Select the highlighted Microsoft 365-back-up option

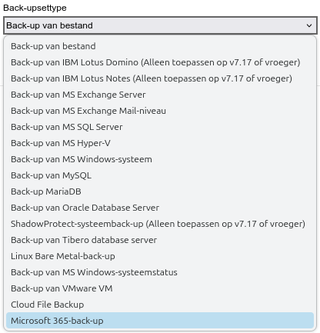point(160,321)
